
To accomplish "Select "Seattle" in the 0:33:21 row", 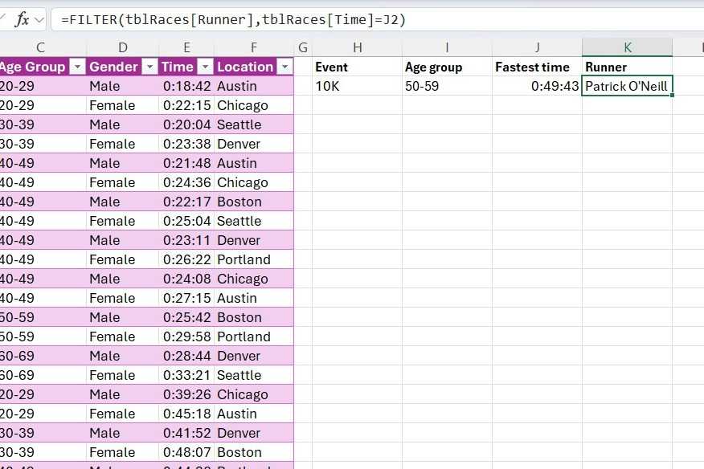I will click(x=254, y=376).
